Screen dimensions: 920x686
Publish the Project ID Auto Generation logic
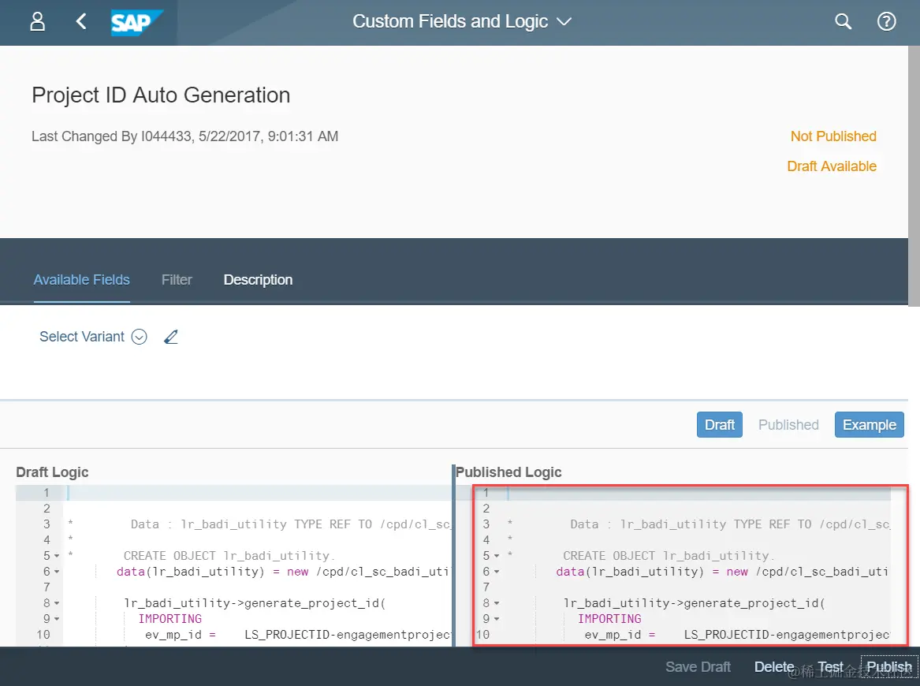(x=888, y=666)
